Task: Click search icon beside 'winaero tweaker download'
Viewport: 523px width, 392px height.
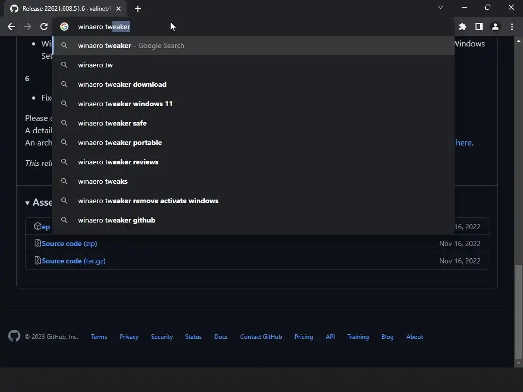Action: tap(64, 84)
